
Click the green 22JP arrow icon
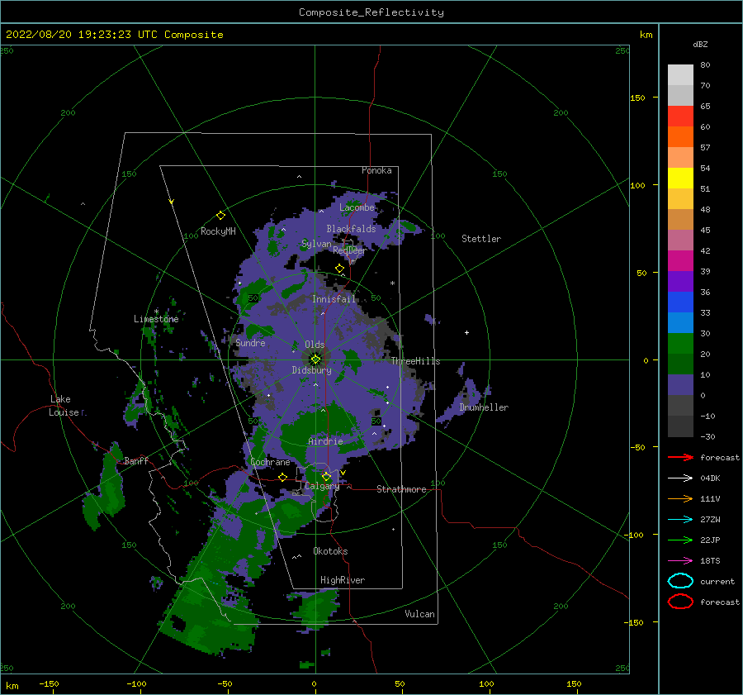680,540
